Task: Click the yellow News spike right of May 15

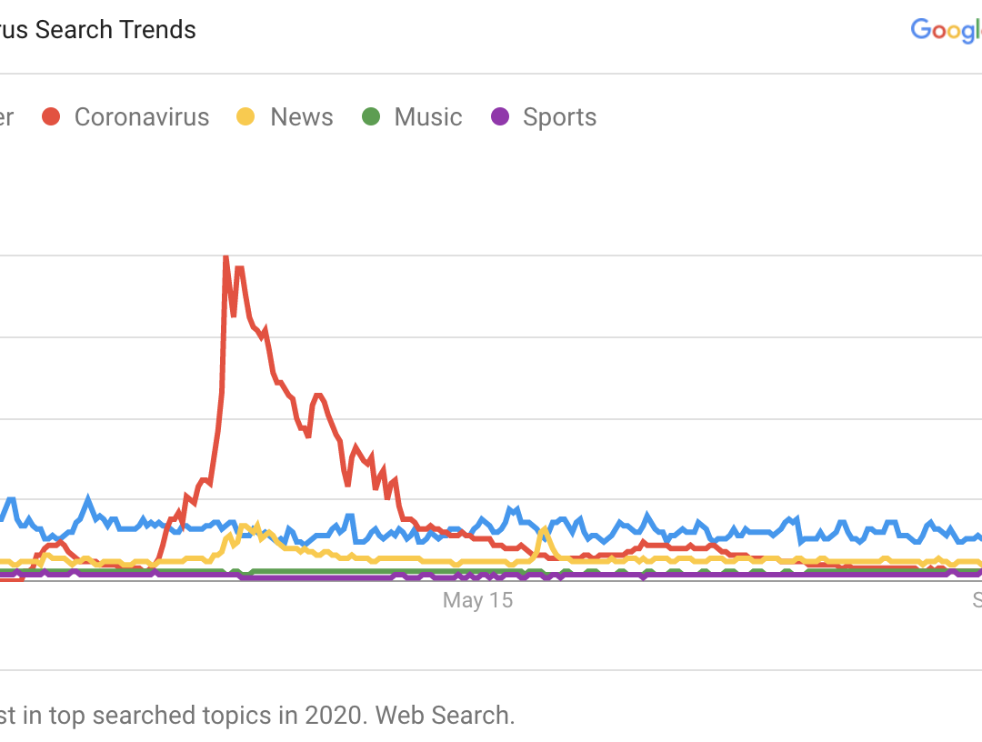Action: (546, 529)
